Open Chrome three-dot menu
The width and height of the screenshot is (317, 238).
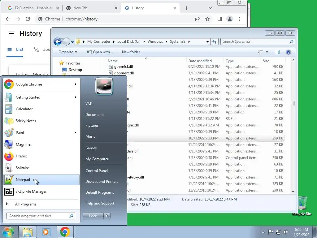tap(240, 19)
